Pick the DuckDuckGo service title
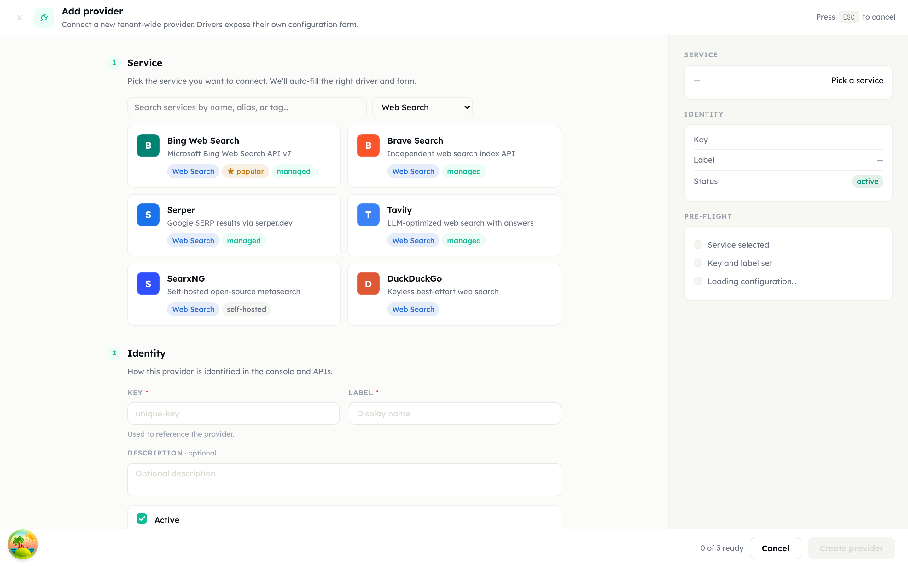908x567 pixels. [x=414, y=279]
